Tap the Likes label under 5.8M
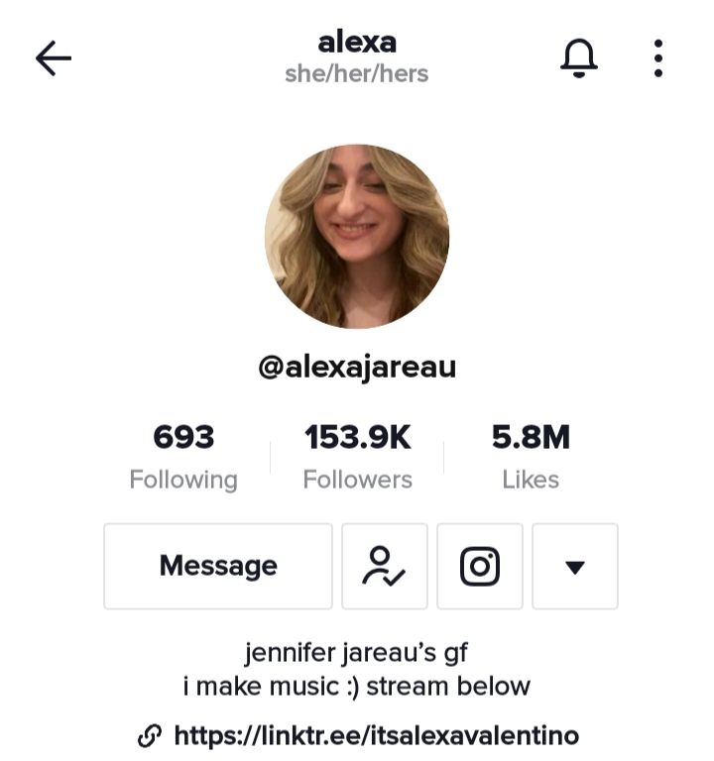The width and height of the screenshot is (714, 761). 531,480
